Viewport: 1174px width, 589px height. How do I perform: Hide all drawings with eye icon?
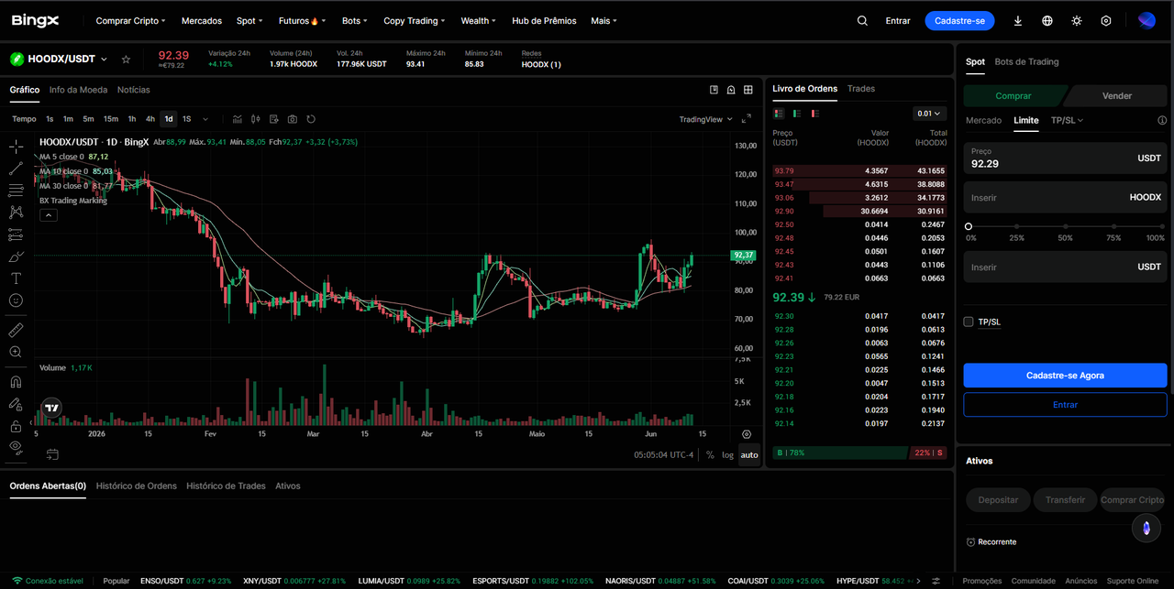coord(16,447)
